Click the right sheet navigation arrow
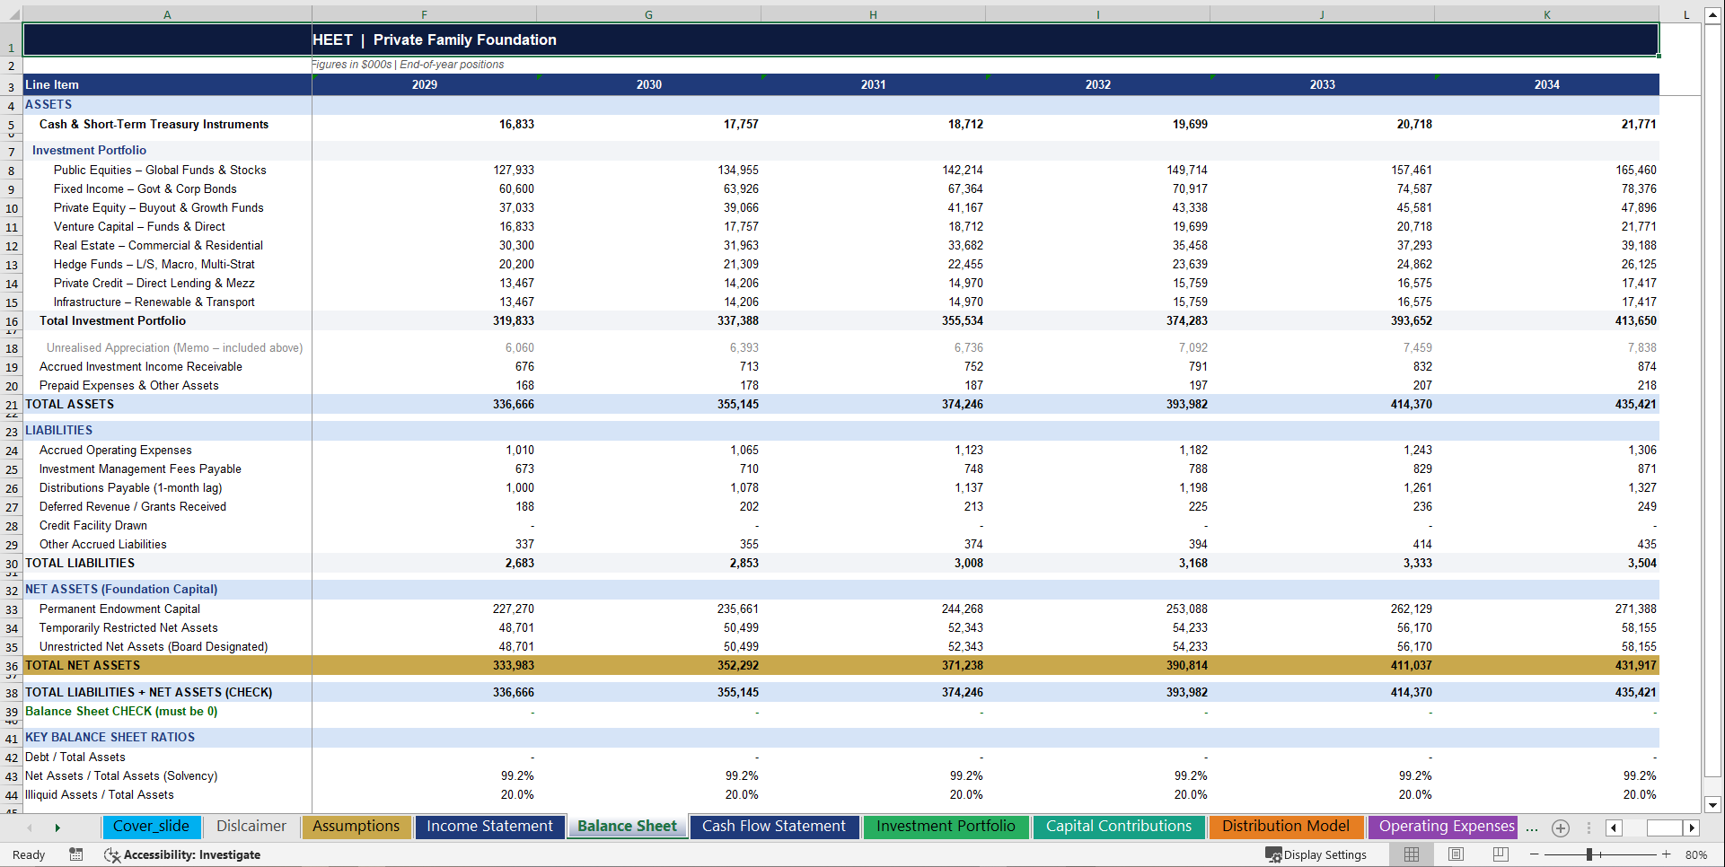The height and width of the screenshot is (867, 1725). pos(57,828)
